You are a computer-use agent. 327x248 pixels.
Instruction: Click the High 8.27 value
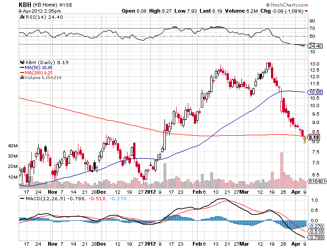[160, 11]
